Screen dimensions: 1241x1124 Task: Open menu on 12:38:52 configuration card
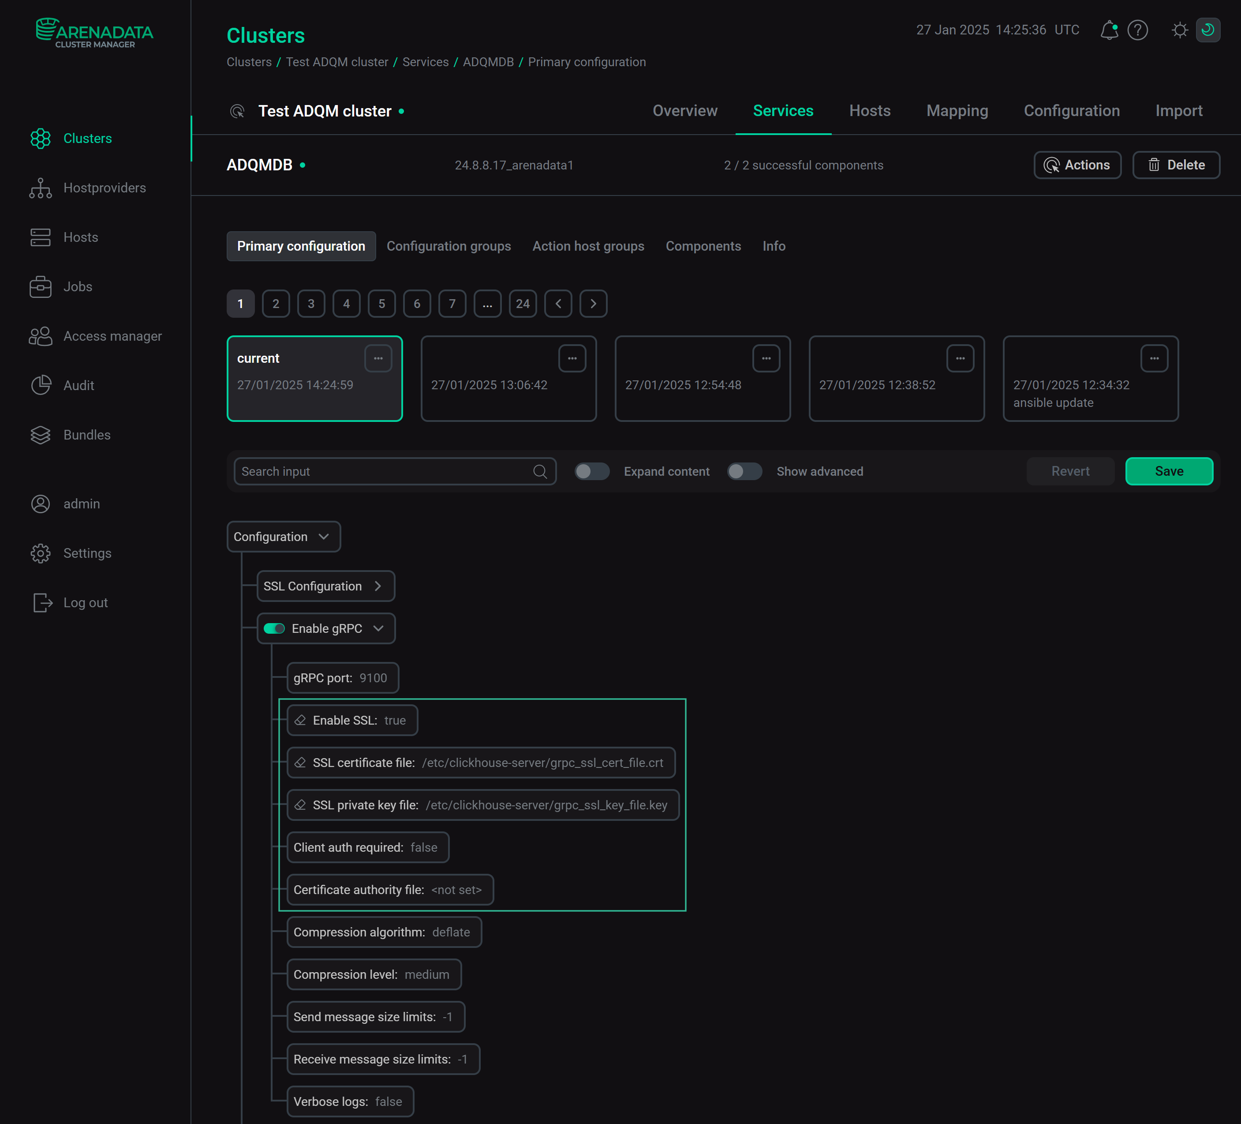tap(961, 358)
